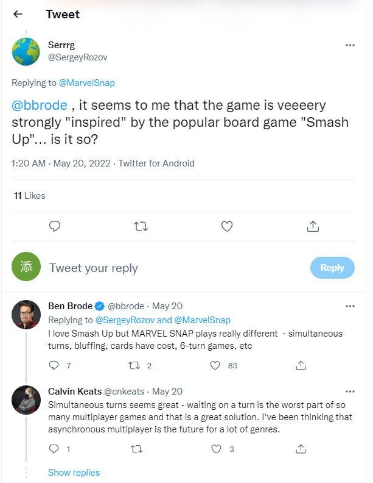
Task: Click the back arrow next to Tweet
Action: pyautogui.click(x=18, y=14)
